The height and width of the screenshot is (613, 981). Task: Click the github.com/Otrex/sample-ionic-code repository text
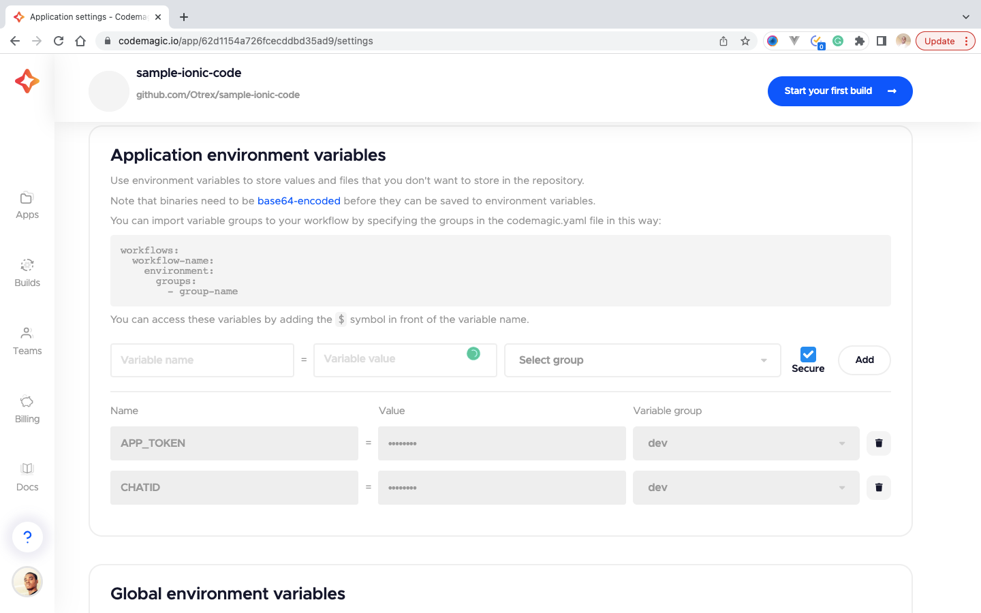(218, 95)
